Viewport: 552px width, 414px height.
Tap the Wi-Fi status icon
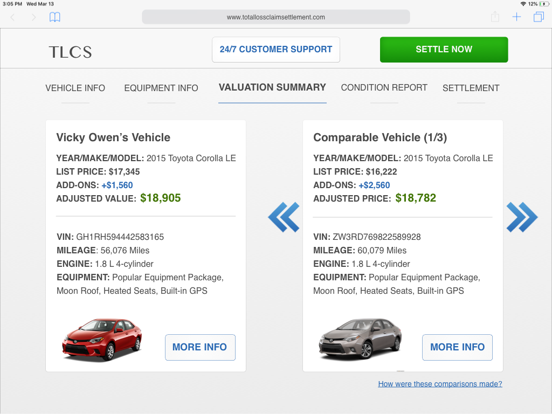[523, 4]
